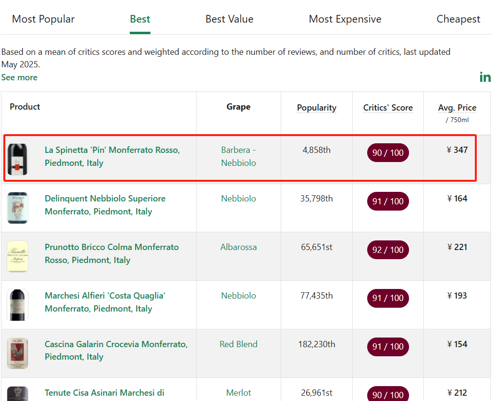This screenshot has height=401, width=496.
Task: Click Prunotto's 92 / 100 score badge
Action: [x=387, y=250]
